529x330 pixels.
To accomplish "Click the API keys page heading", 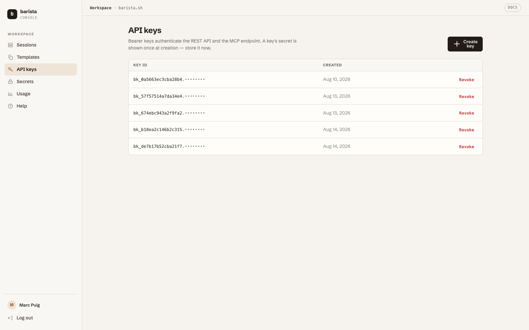I will 145,30.
